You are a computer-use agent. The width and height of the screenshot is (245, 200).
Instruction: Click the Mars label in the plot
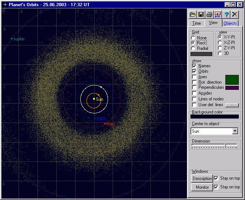pos(111,124)
